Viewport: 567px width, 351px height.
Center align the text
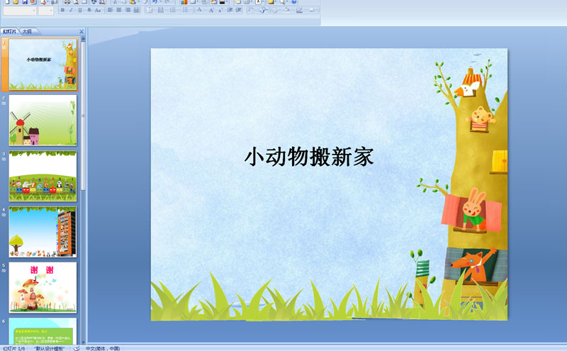[119, 10]
